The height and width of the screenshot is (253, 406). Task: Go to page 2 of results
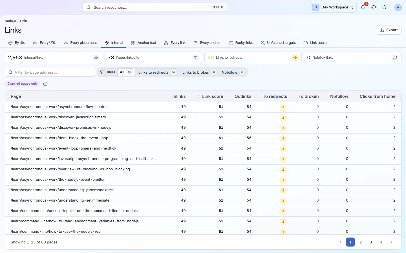pyautogui.click(x=361, y=242)
